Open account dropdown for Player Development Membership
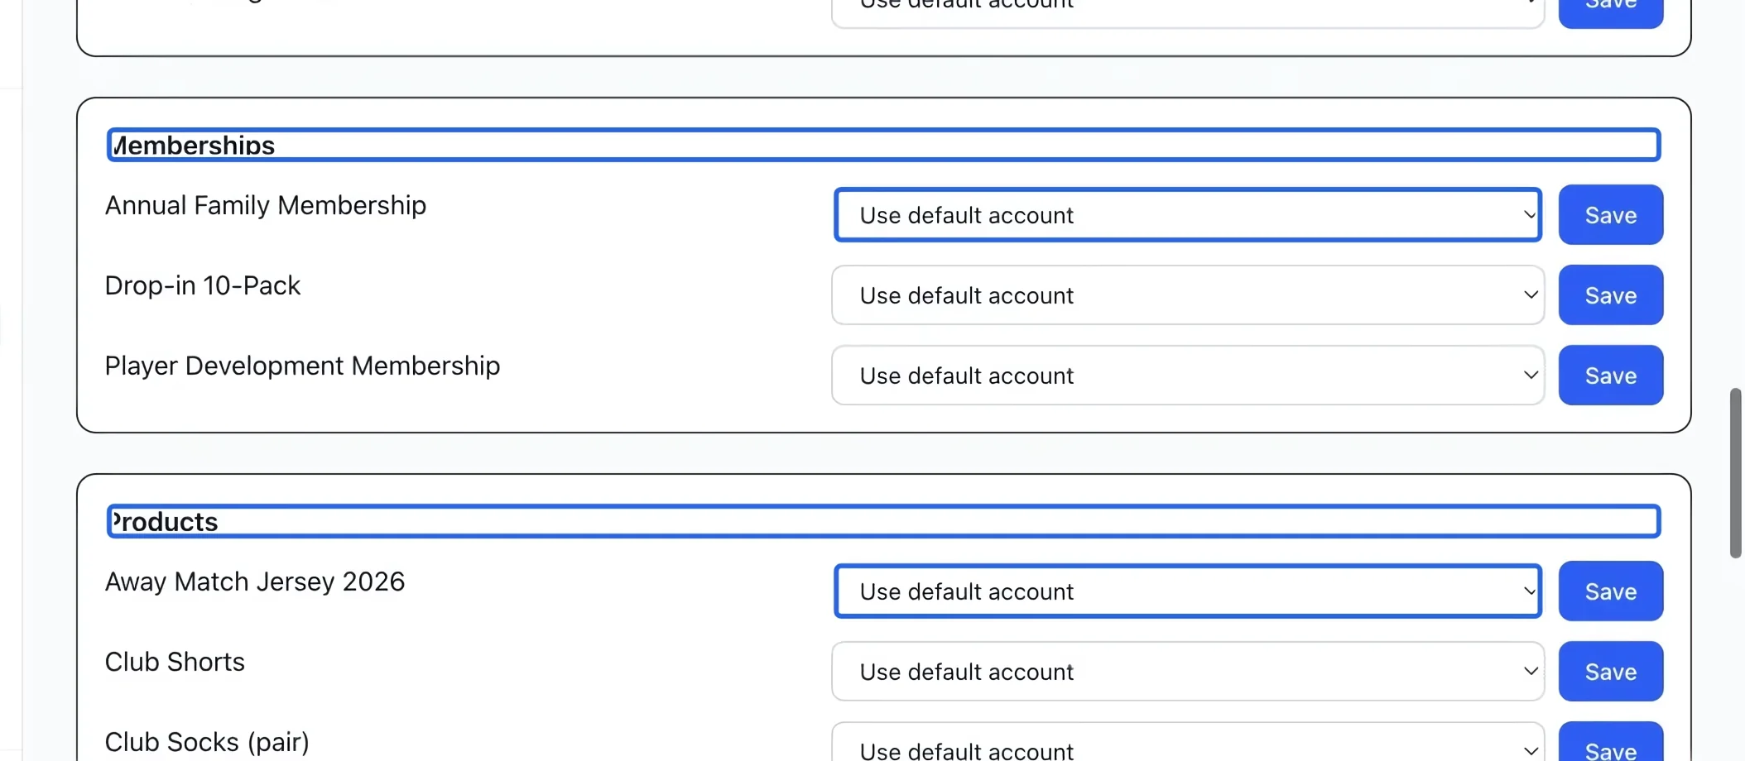1745x761 pixels. coord(1187,376)
